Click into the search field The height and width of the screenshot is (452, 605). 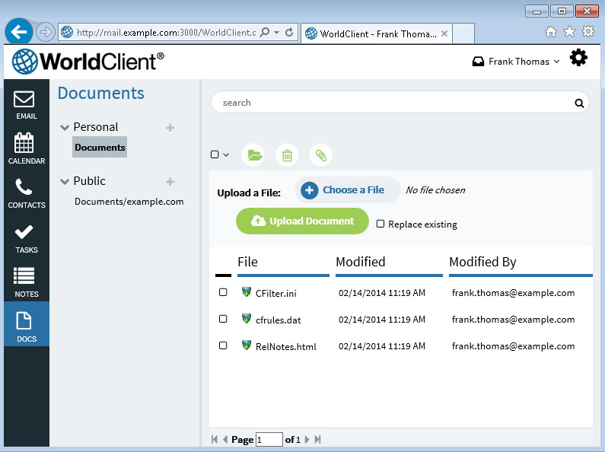click(x=392, y=103)
